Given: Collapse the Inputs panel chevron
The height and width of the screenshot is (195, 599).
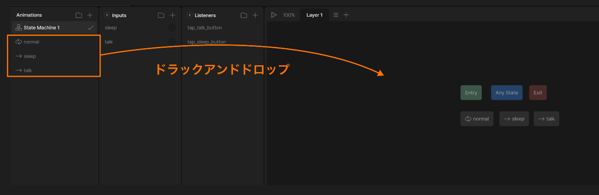Looking at the screenshot, I should (x=107, y=15).
